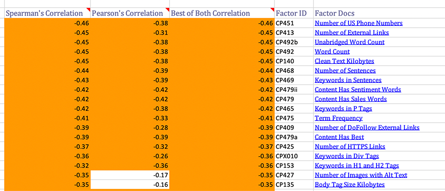445x191 pixels.
Task: Select Pearson's value -0.33 in CP475 row
Action: pyautogui.click(x=130, y=118)
